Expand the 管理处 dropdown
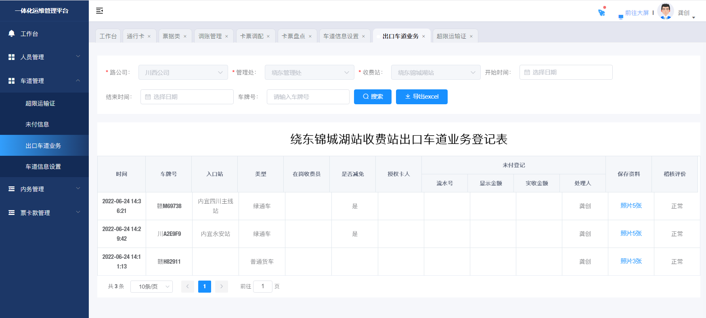The width and height of the screenshot is (706, 318). [309, 72]
